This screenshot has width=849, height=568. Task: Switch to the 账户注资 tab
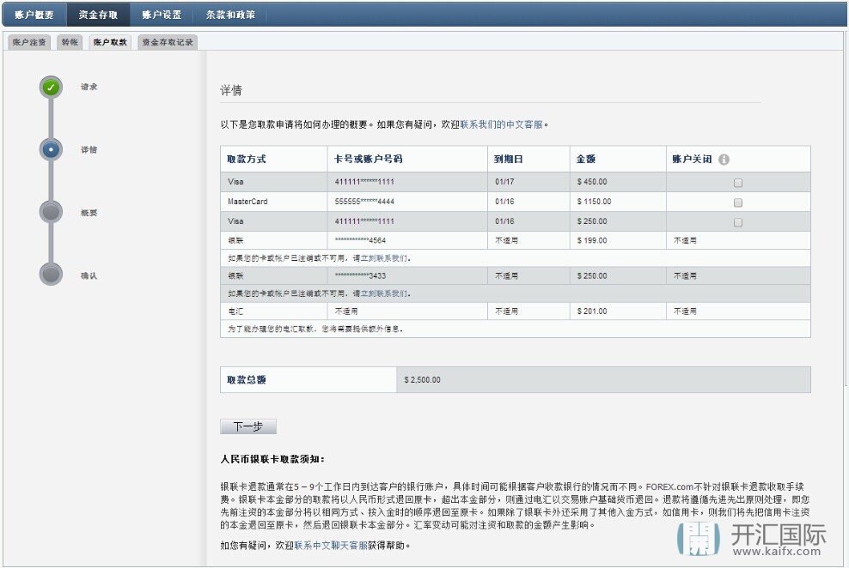point(30,42)
